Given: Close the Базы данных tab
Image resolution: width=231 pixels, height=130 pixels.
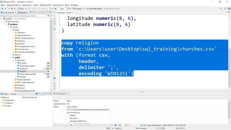Looking at the screenshot, I should coord(16,13).
